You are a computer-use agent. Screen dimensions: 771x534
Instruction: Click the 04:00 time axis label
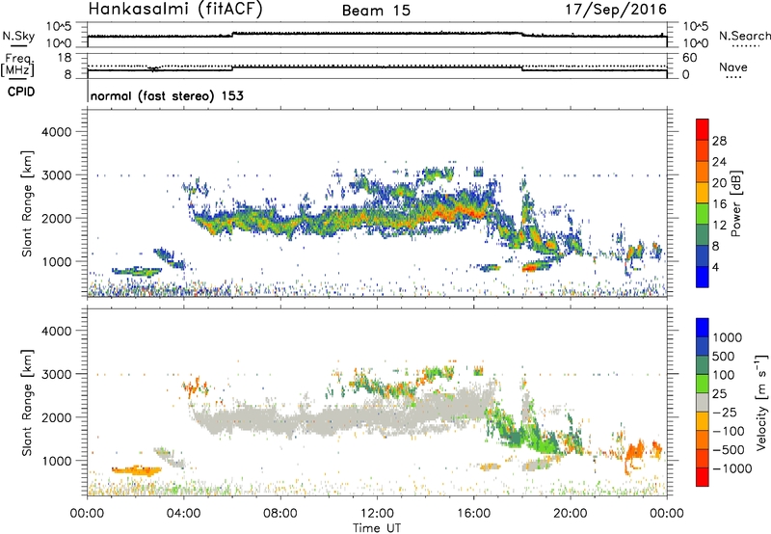tap(184, 514)
